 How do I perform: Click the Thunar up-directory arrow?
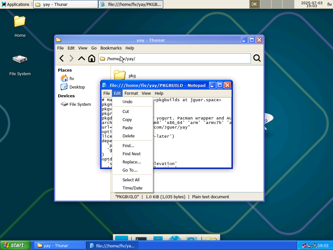point(81,59)
